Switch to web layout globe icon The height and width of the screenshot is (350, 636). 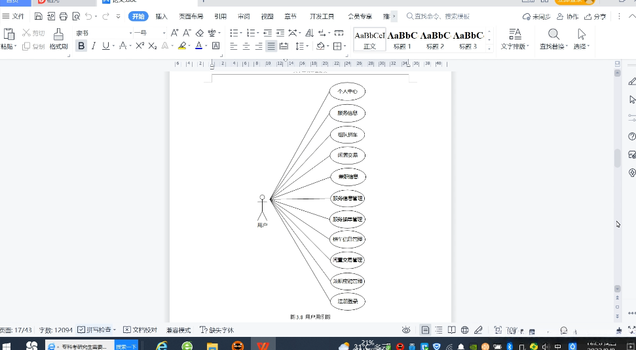pos(465,330)
